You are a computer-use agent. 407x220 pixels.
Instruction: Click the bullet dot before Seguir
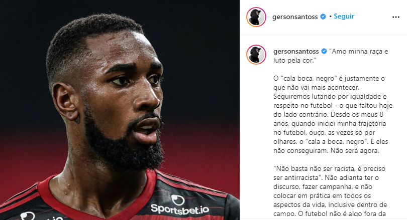(330, 17)
